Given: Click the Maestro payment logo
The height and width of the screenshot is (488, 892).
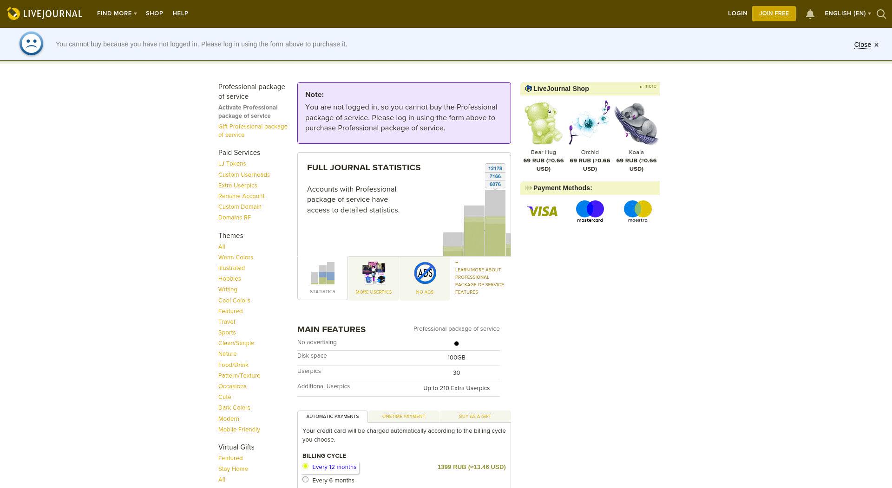Looking at the screenshot, I should [637, 211].
